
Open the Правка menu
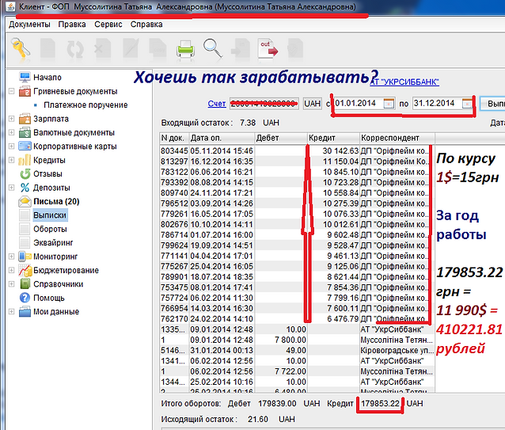pos(72,25)
